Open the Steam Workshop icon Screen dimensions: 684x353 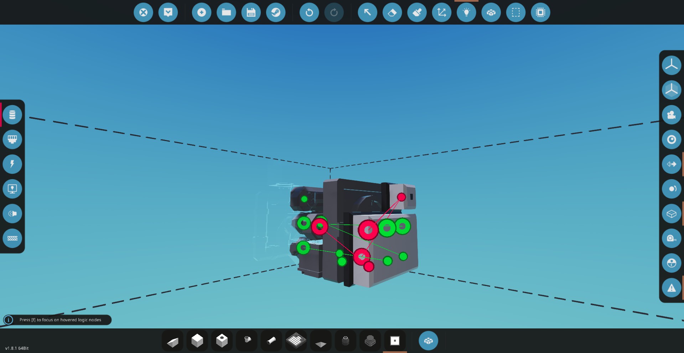[x=276, y=12]
